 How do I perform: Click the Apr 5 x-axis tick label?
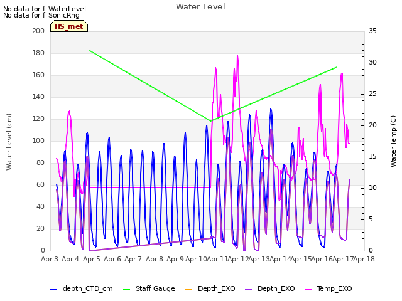pos(92,259)
